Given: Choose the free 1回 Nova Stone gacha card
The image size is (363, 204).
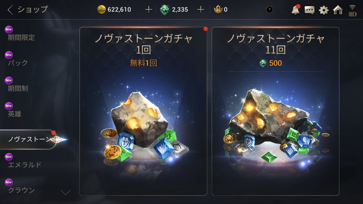Looking at the screenshot, I should point(143,111).
